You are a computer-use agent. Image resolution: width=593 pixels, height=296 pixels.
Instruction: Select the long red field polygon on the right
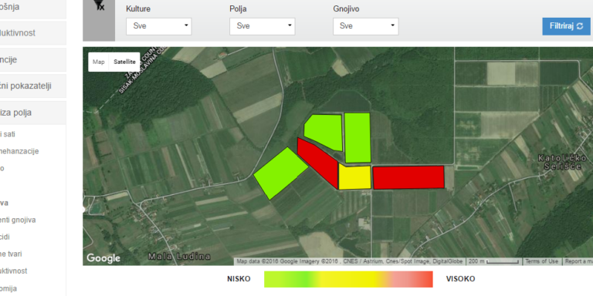408,177
